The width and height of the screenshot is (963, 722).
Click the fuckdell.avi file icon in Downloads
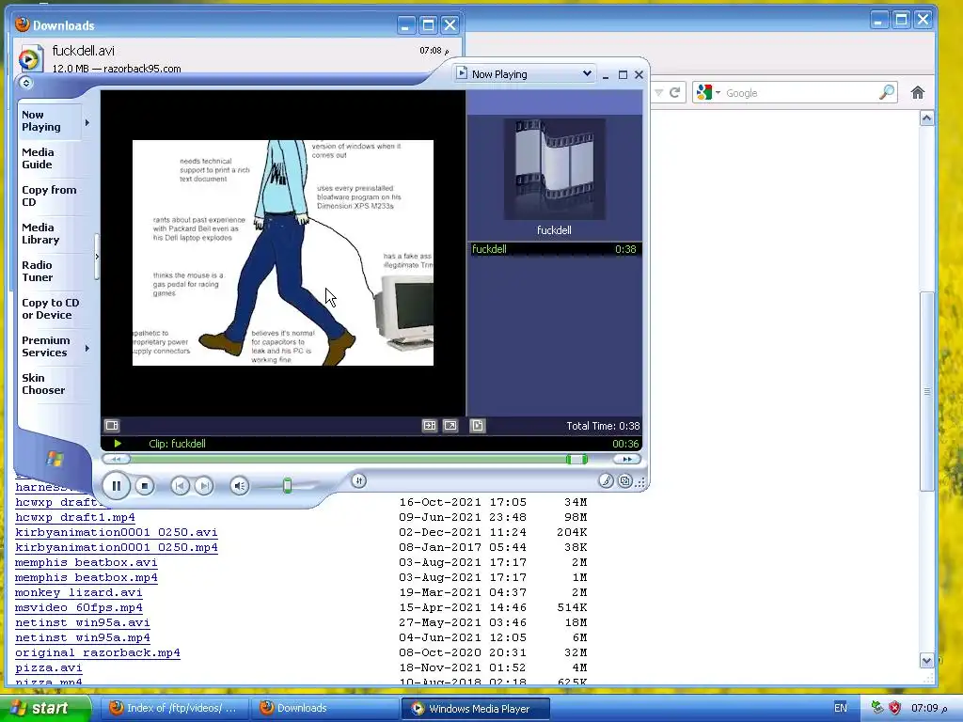[x=30, y=58]
